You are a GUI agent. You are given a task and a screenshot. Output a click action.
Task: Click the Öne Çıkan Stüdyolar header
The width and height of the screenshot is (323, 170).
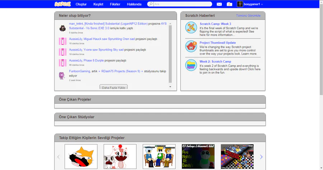click(x=76, y=117)
